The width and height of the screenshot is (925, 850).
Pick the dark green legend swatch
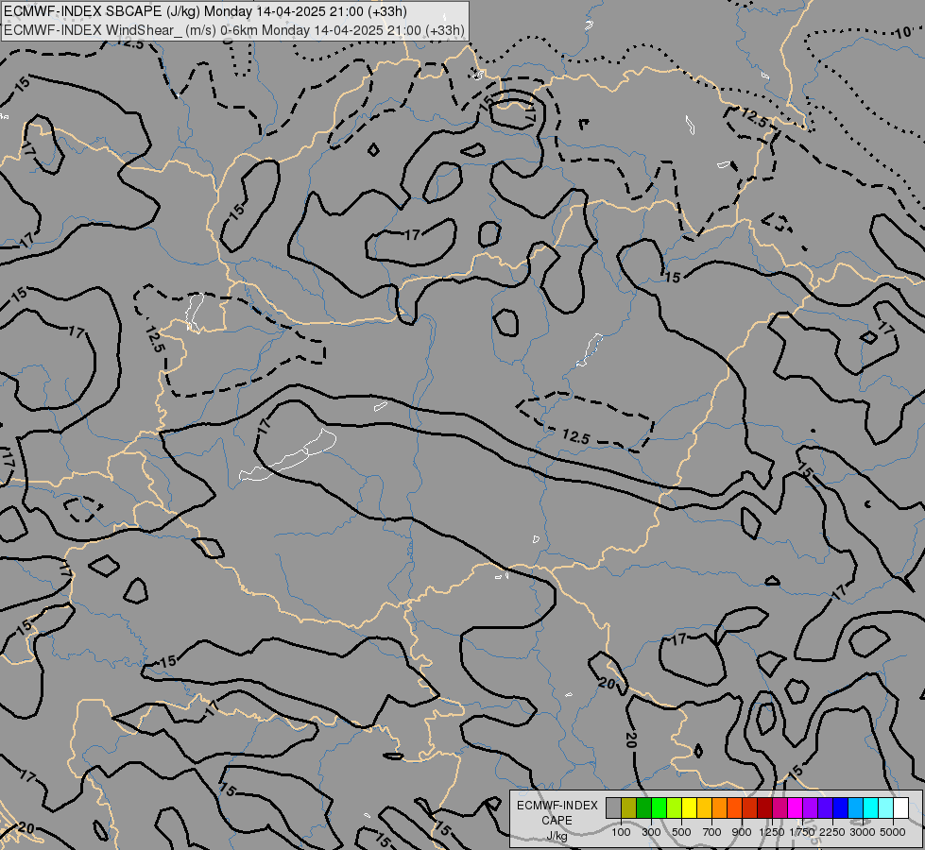tap(643, 807)
